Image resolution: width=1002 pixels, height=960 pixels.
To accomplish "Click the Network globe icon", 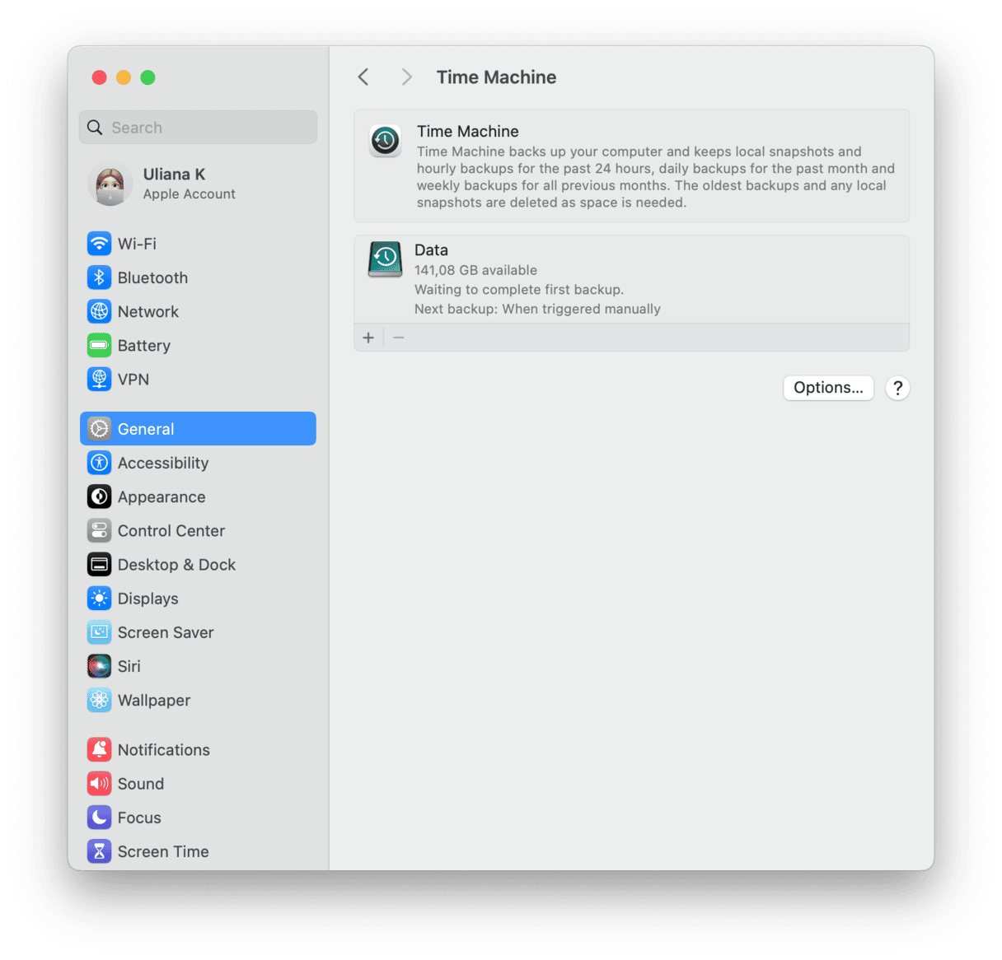I will click(99, 311).
